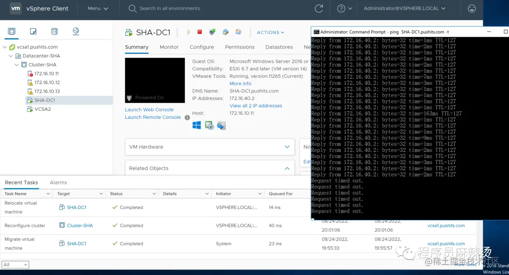The height and width of the screenshot is (275, 509).
Task: Select host 172.16.10.13 in tree
Action: [47, 92]
